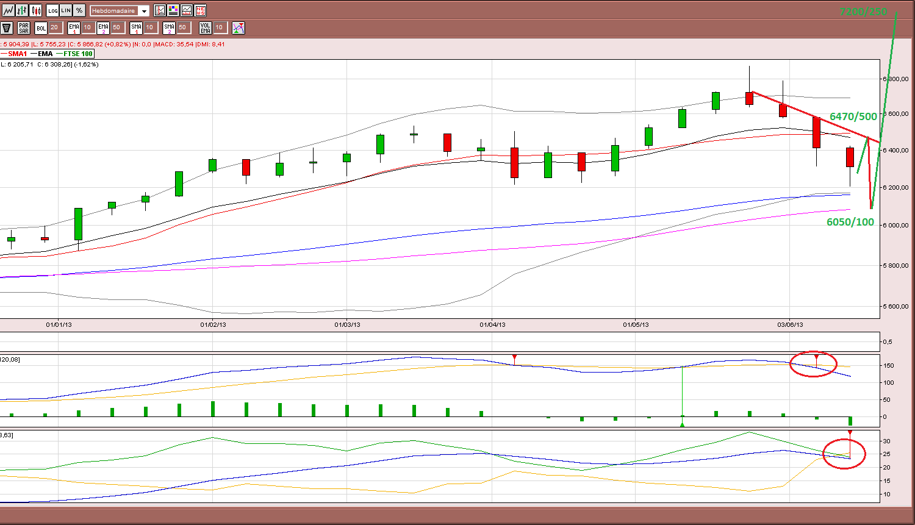Click the FTSE 100 legend label
This screenshot has width=915, height=525.
click(x=78, y=54)
